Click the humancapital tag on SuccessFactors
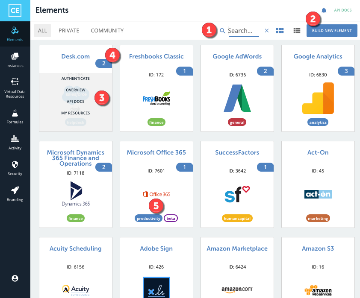 (237, 219)
